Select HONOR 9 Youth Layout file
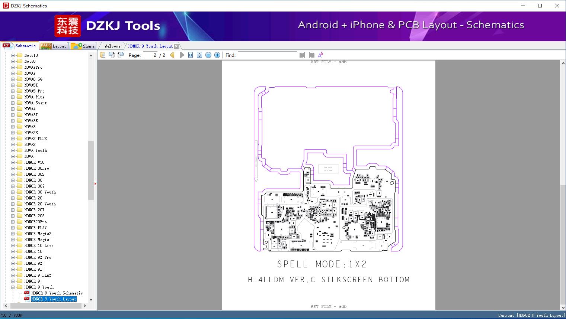Image resolution: width=566 pixels, height=319 pixels. coord(54,299)
